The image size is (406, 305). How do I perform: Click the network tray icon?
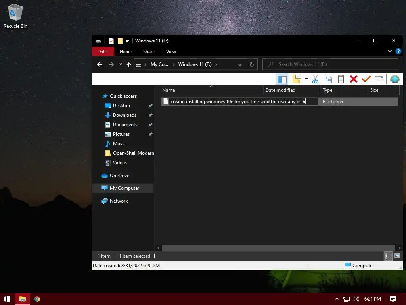point(347,299)
